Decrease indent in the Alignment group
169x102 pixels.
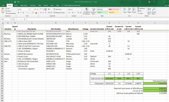49,13
